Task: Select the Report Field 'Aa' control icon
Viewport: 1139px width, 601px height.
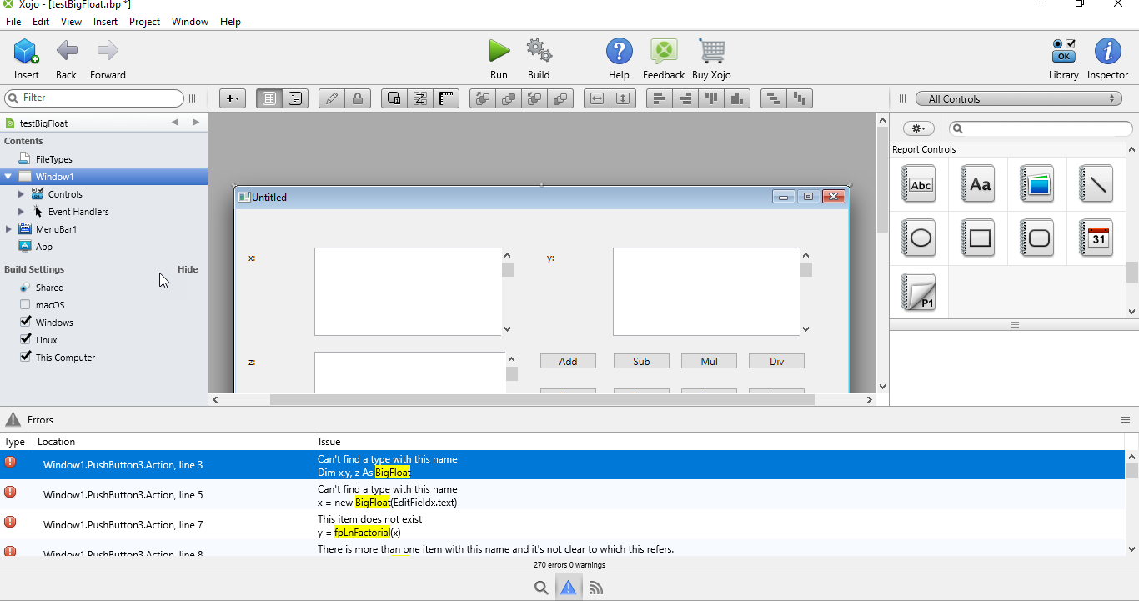Action: [978, 183]
